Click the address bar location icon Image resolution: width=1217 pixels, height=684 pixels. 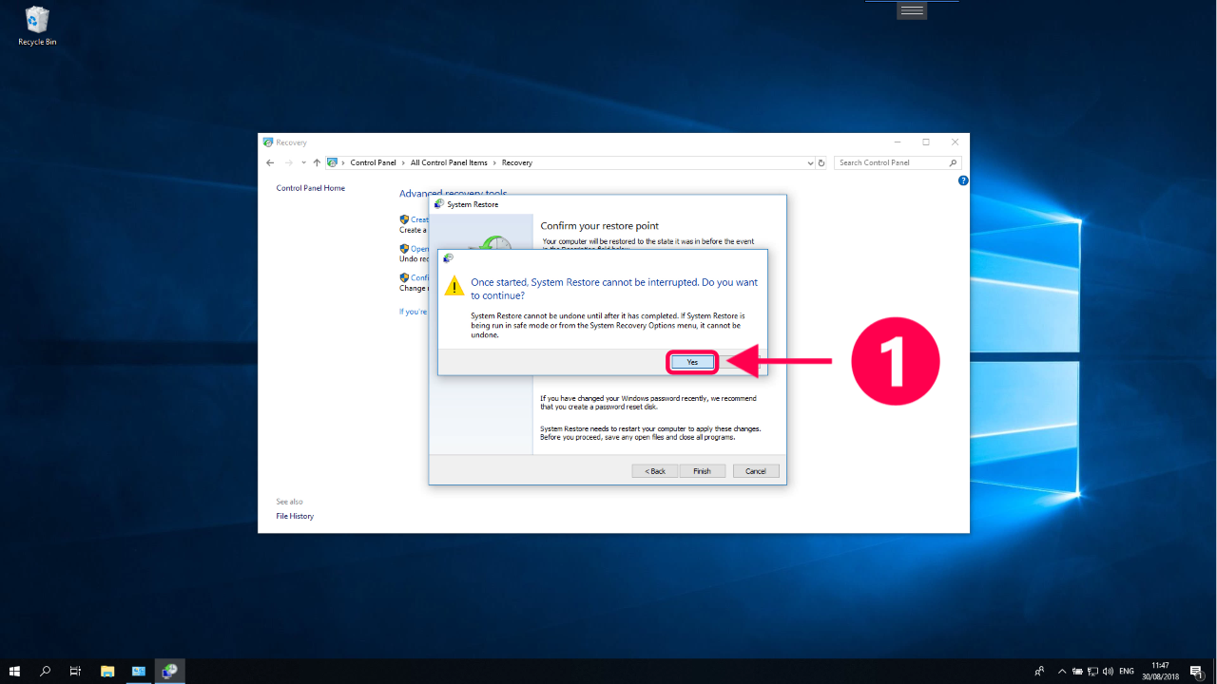pos(332,162)
